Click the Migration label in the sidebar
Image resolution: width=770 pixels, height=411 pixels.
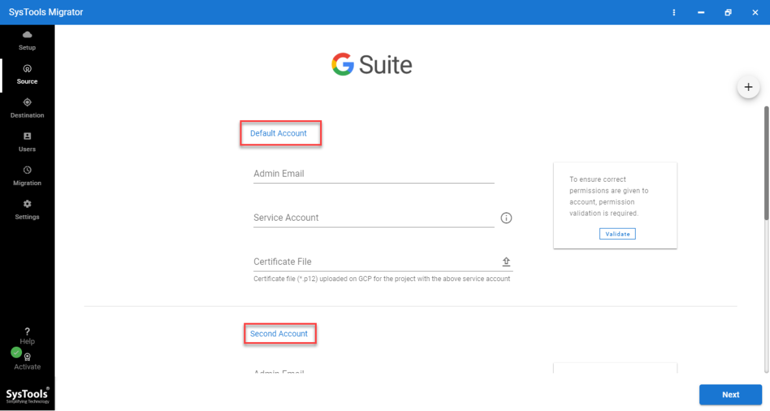[x=27, y=183]
